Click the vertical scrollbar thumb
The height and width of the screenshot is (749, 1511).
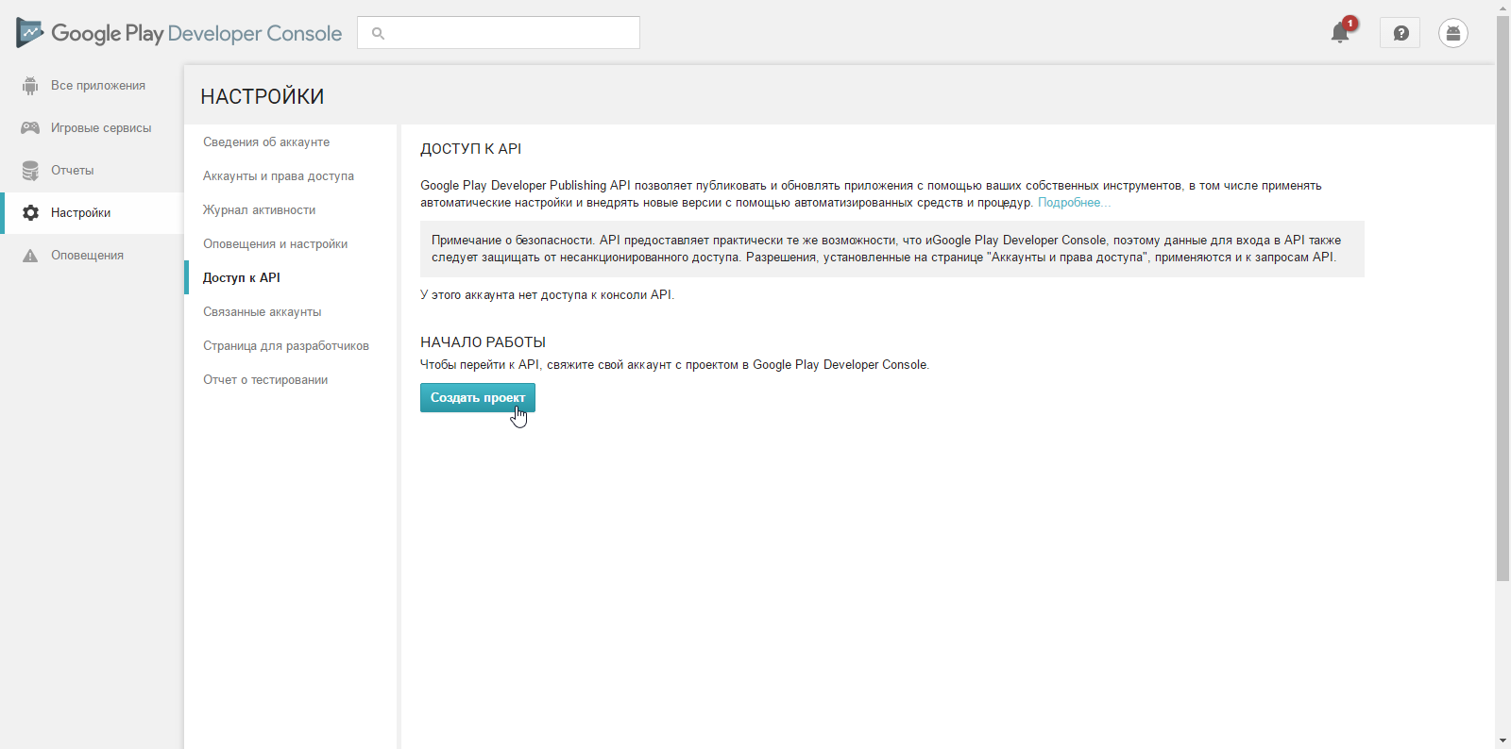point(1503,298)
